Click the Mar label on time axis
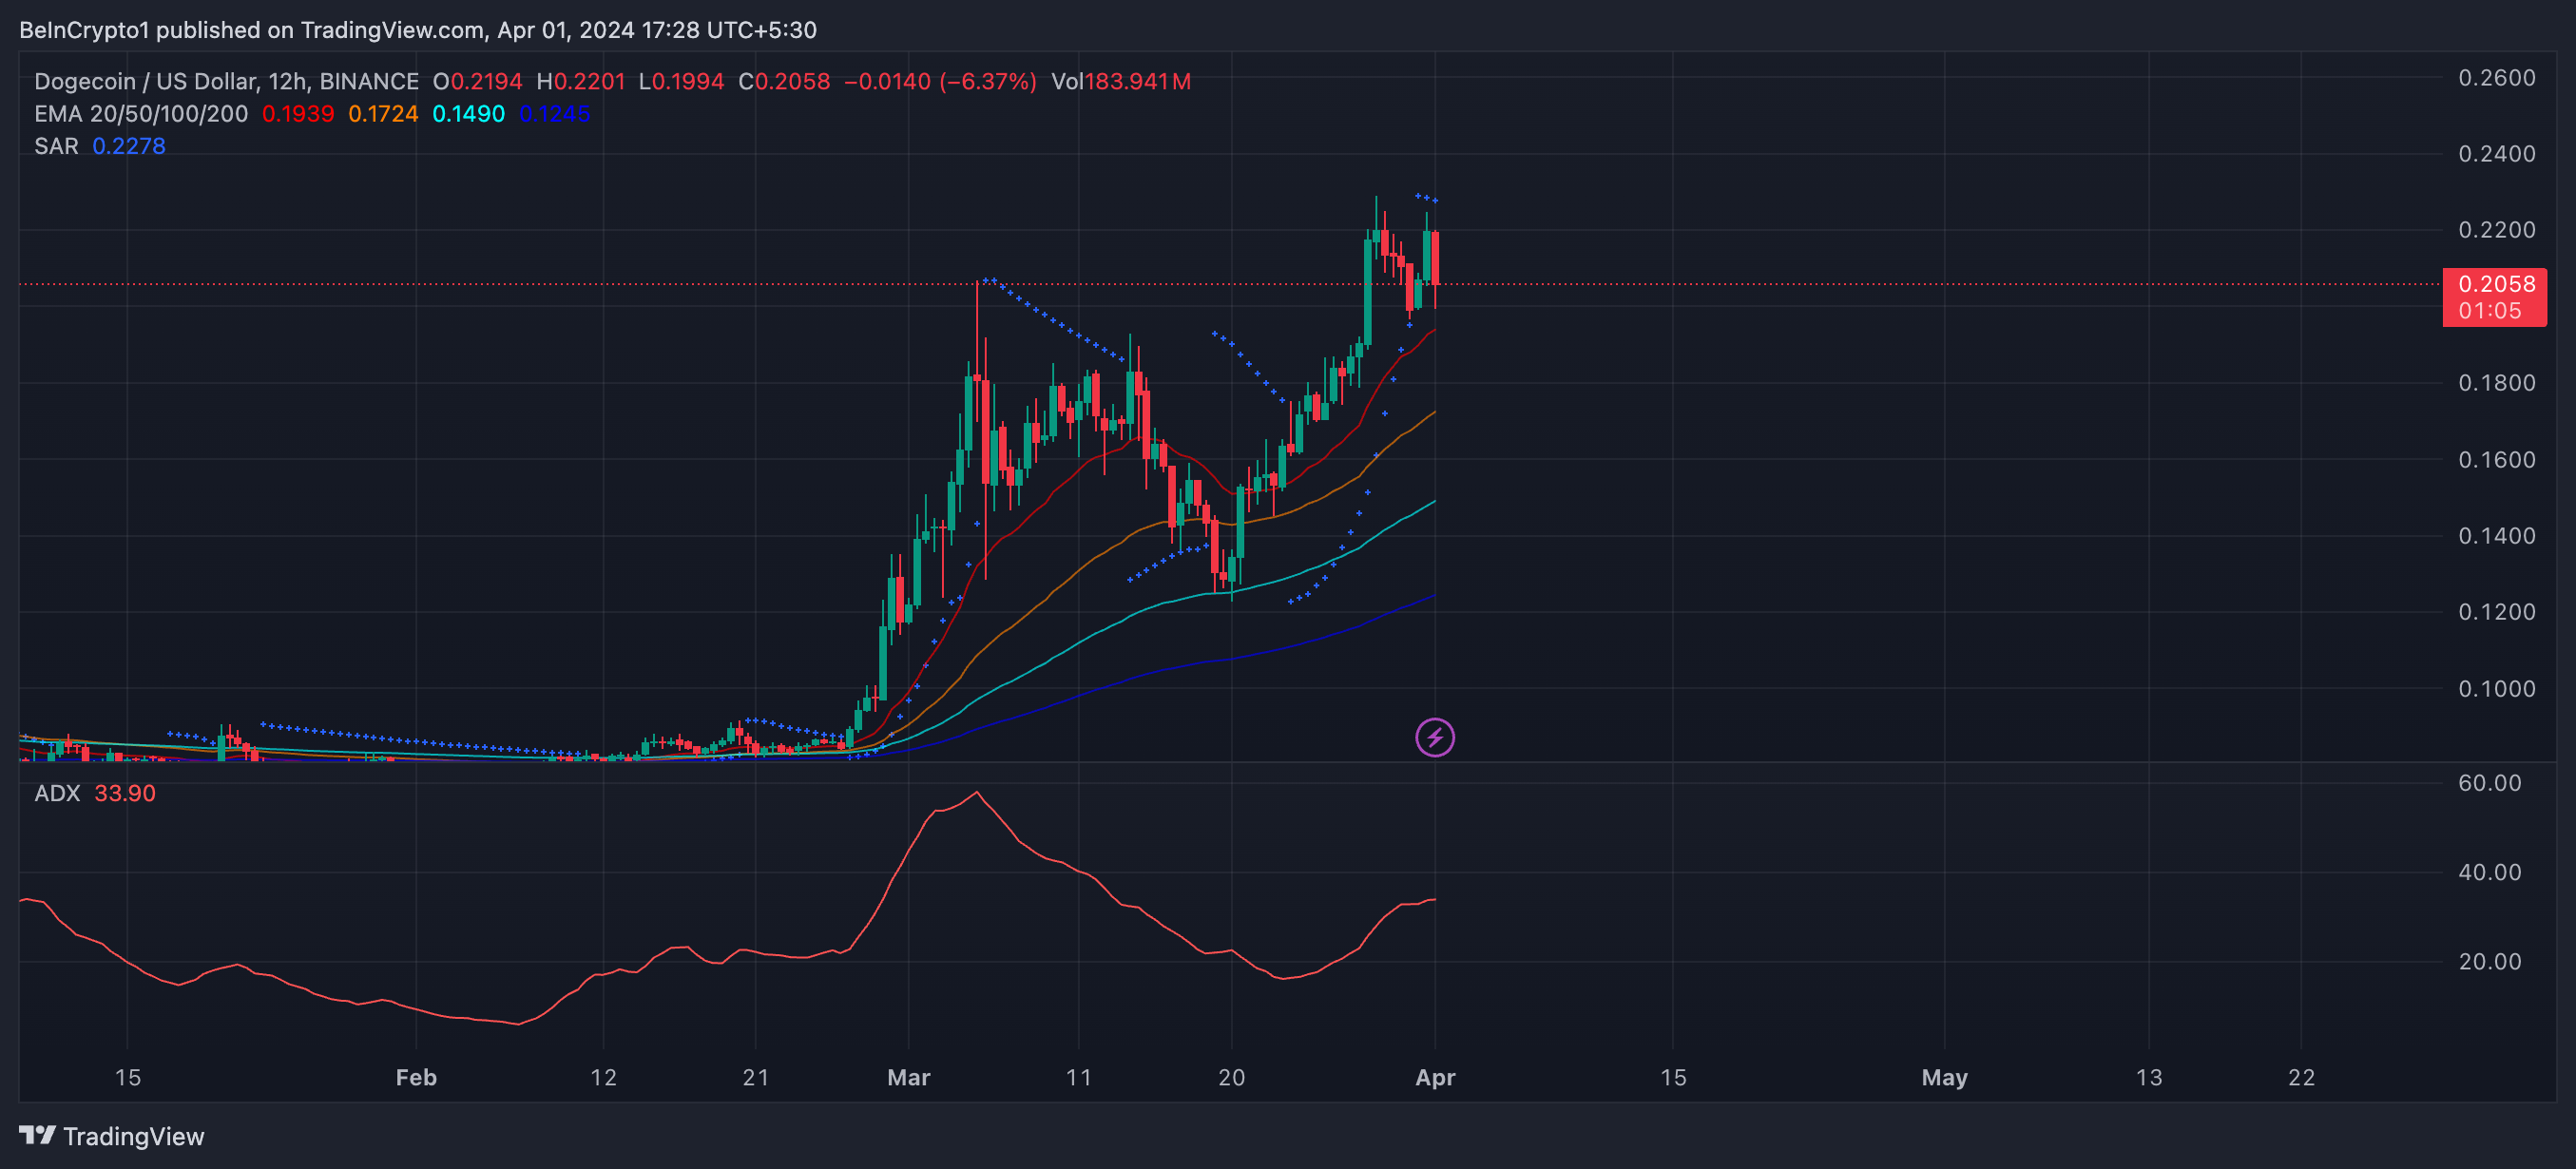 [908, 1077]
